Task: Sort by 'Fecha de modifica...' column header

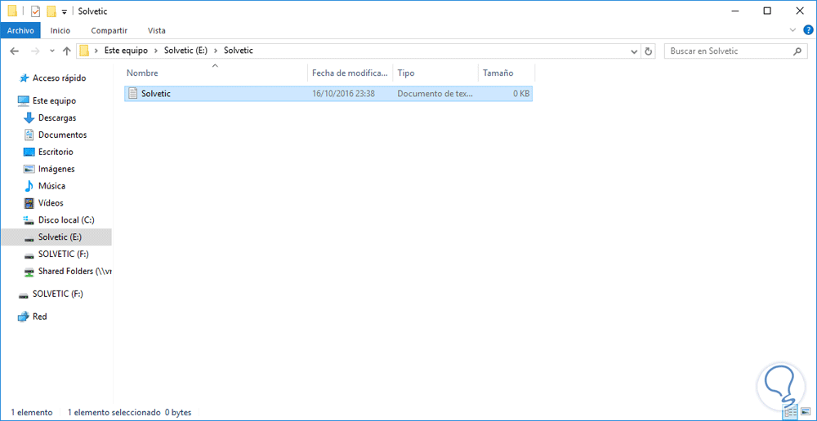Action: pos(350,73)
